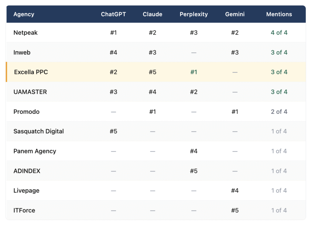
Task: Click Panem Agency's '1 of 4' mentions
Action: [279, 151]
